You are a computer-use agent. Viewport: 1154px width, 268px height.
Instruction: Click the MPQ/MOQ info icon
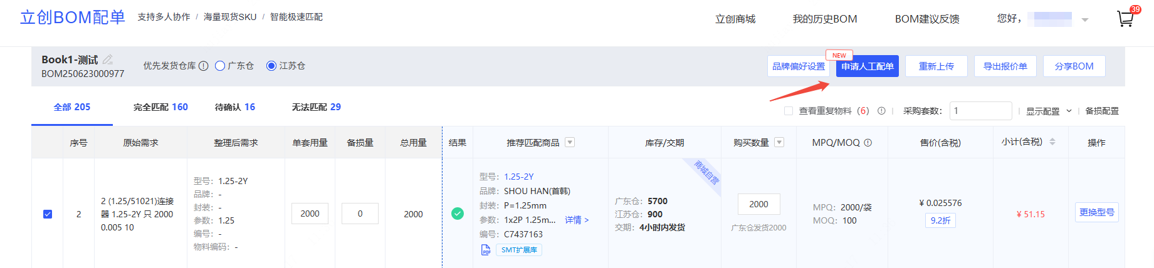click(868, 143)
